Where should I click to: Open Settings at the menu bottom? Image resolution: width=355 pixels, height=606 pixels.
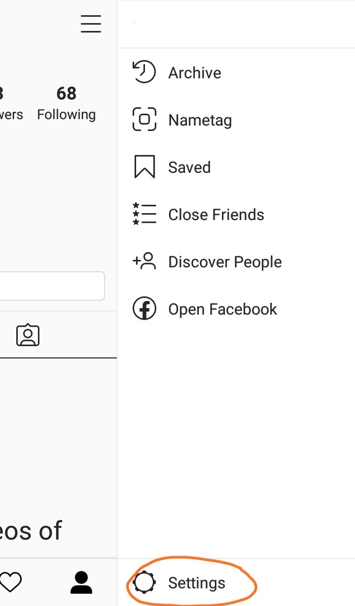coord(197,583)
